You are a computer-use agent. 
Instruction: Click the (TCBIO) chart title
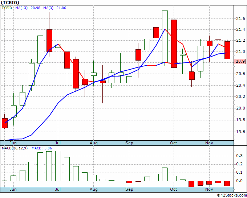tap(10, 3)
